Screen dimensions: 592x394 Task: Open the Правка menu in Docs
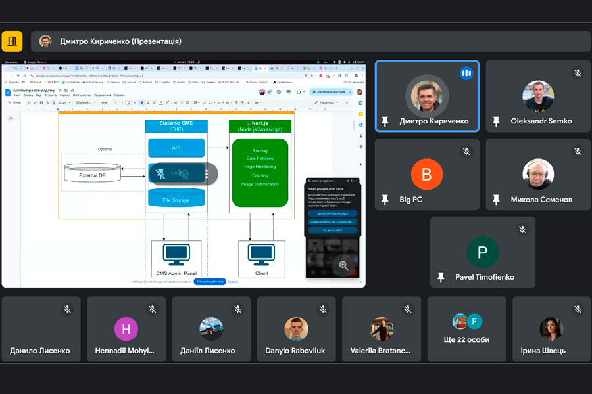pos(28,95)
